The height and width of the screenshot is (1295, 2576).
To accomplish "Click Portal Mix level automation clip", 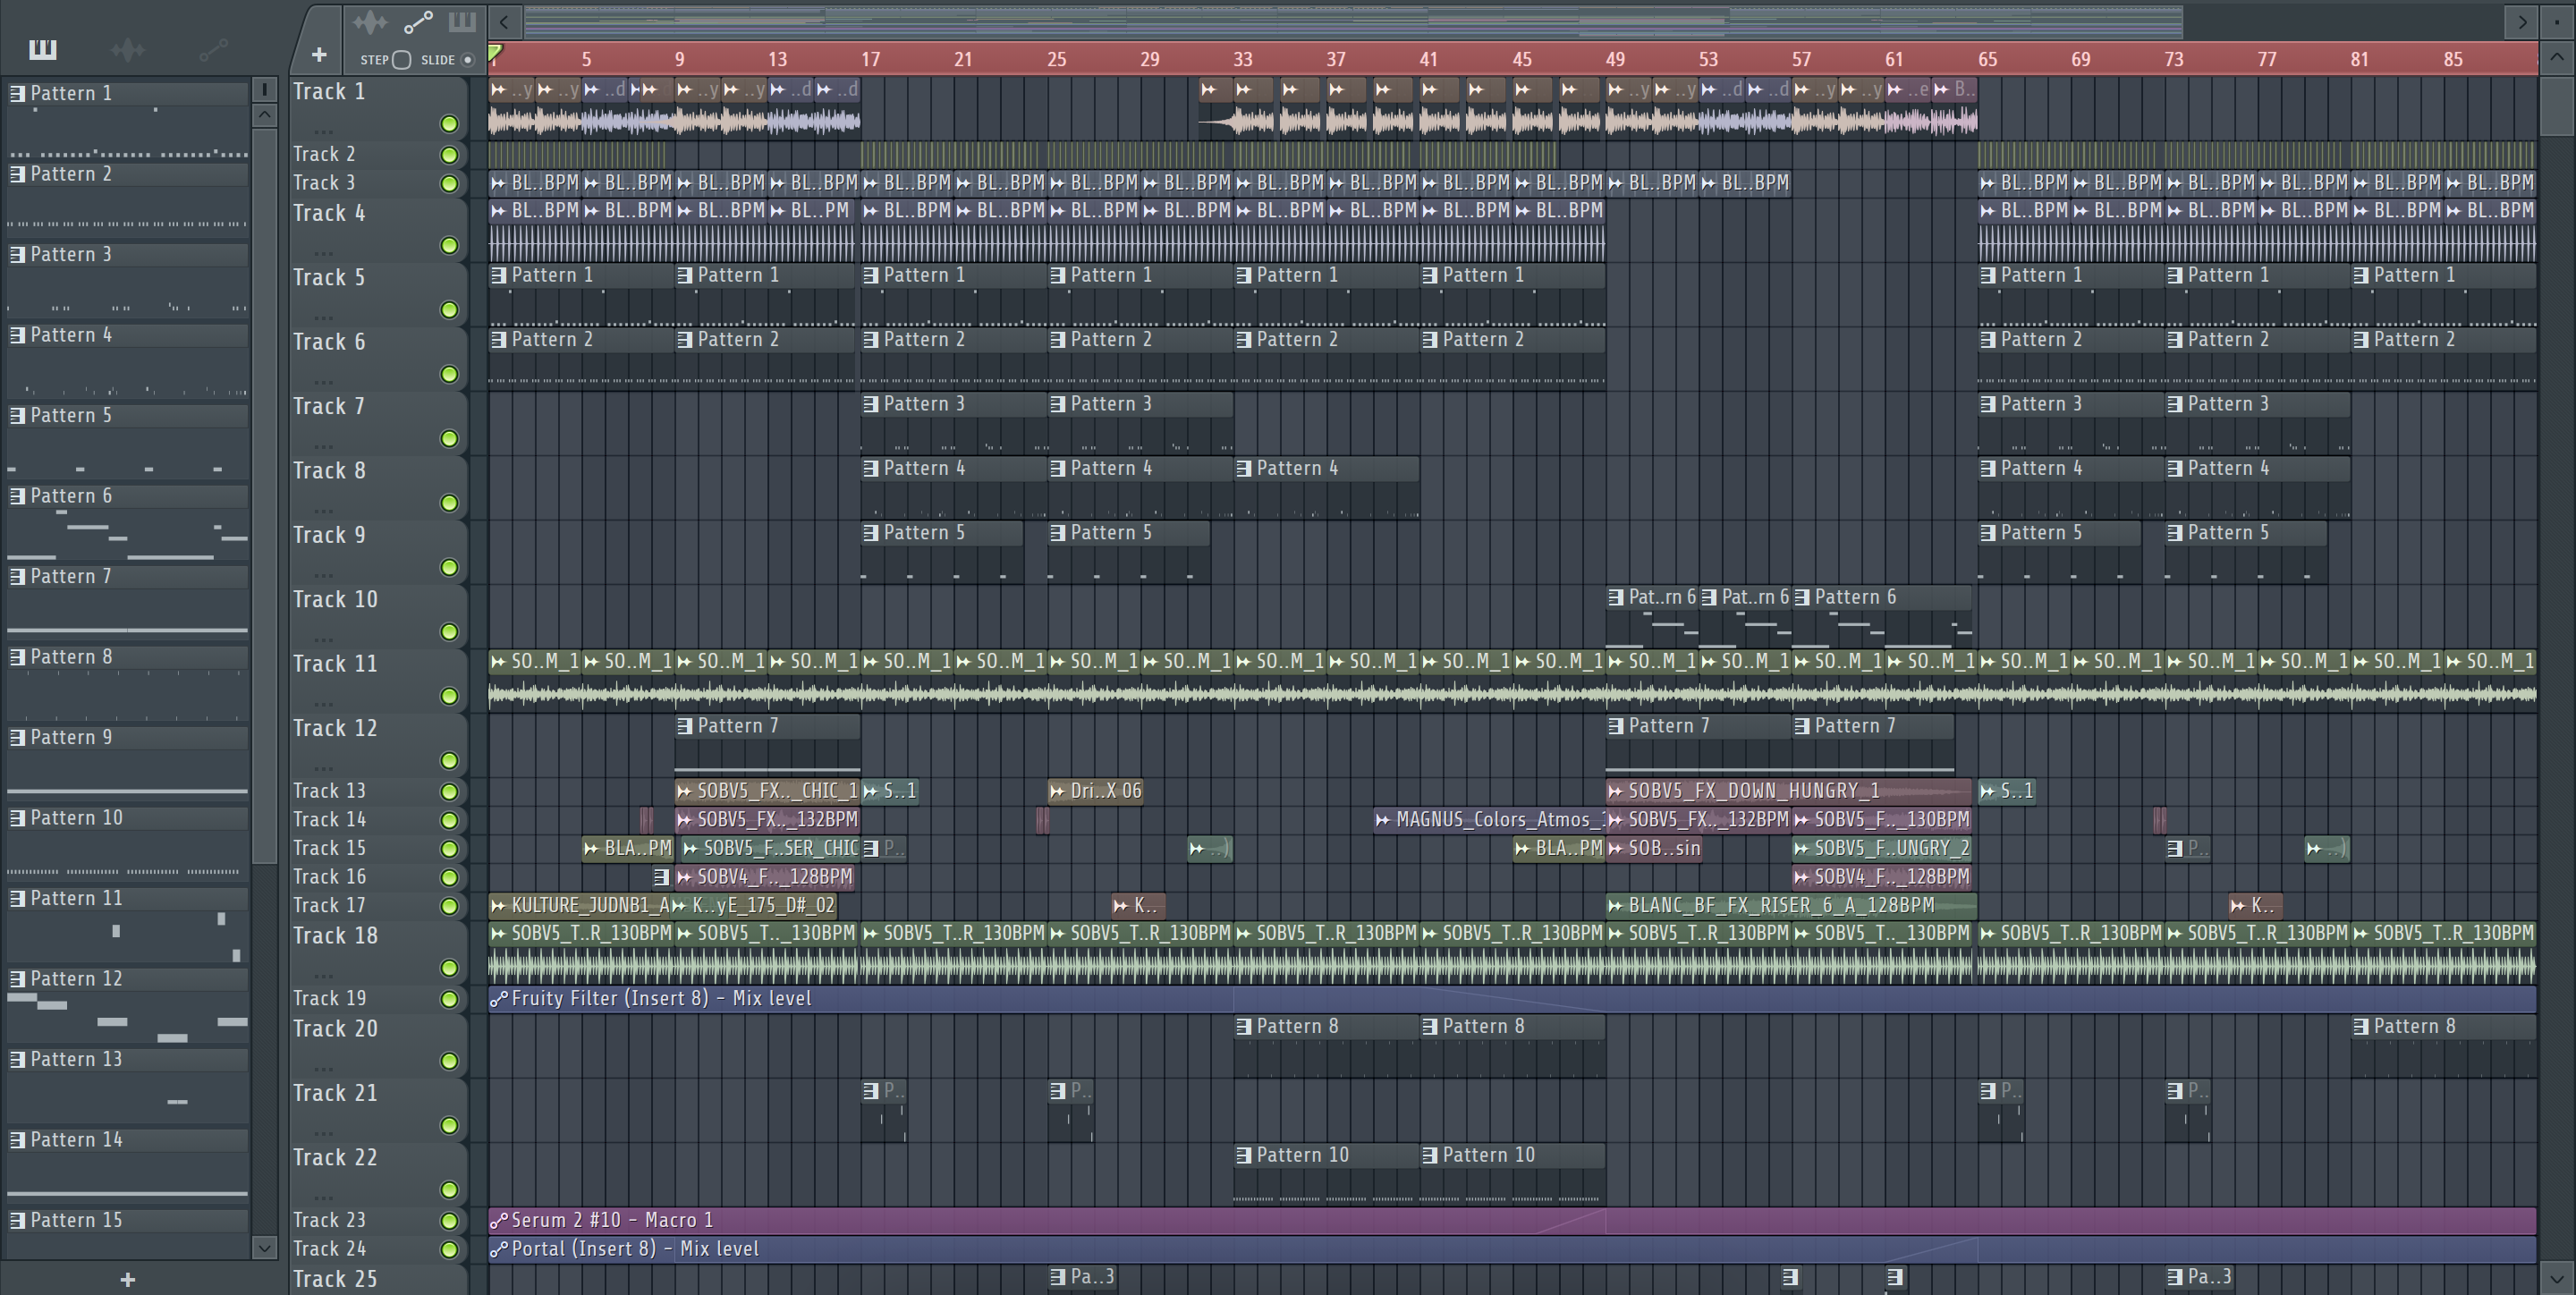I will (x=1512, y=1249).
